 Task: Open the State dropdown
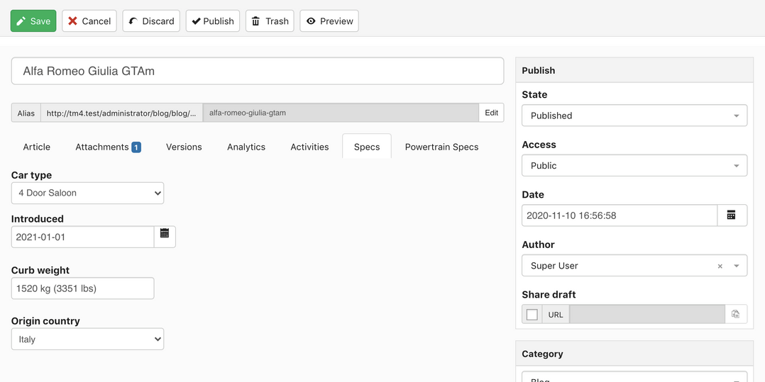pyautogui.click(x=634, y=116)
